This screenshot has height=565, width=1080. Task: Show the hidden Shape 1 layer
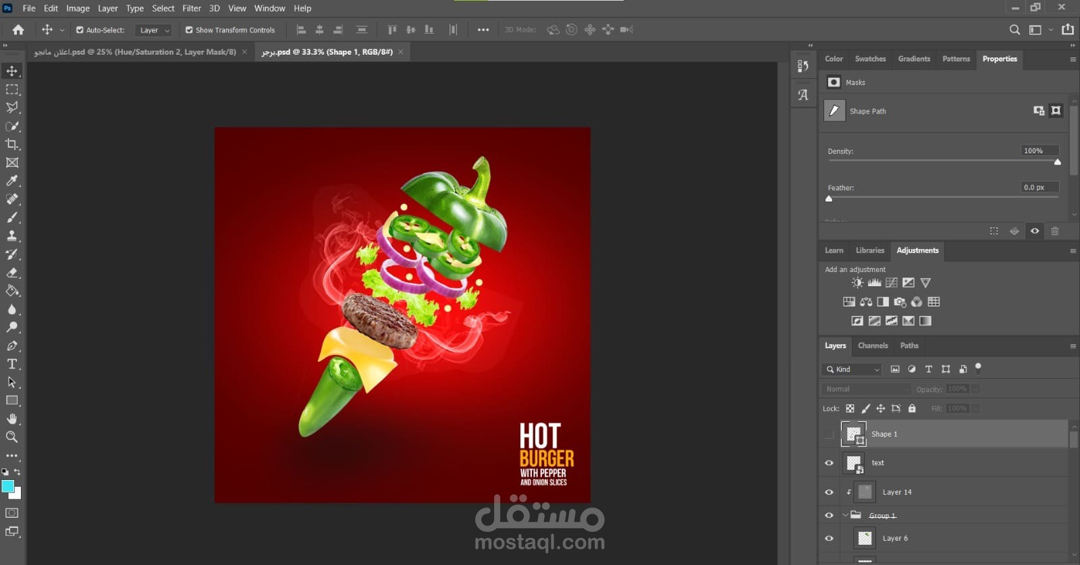click(829, 434)
